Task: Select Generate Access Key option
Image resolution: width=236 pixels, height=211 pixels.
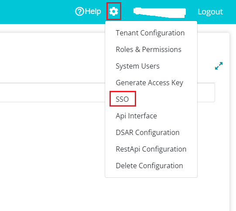Action: point(150,83)
